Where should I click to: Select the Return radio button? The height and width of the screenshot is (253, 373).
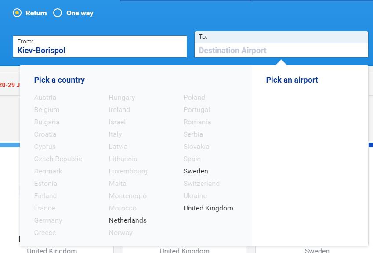(x=17, y=13)
